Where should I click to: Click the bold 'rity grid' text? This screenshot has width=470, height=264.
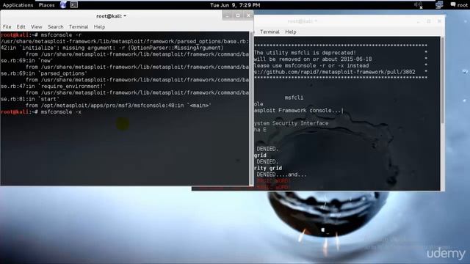(x=268, y=168)
